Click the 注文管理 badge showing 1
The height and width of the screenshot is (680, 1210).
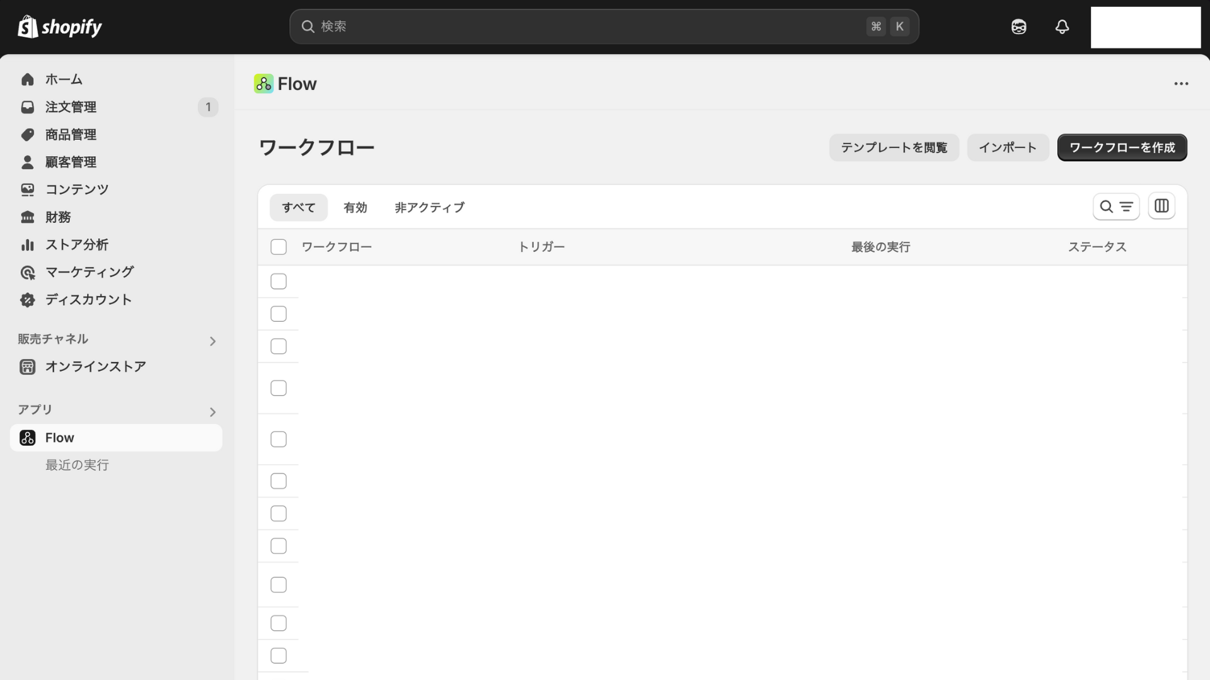(x=208, y=107)
